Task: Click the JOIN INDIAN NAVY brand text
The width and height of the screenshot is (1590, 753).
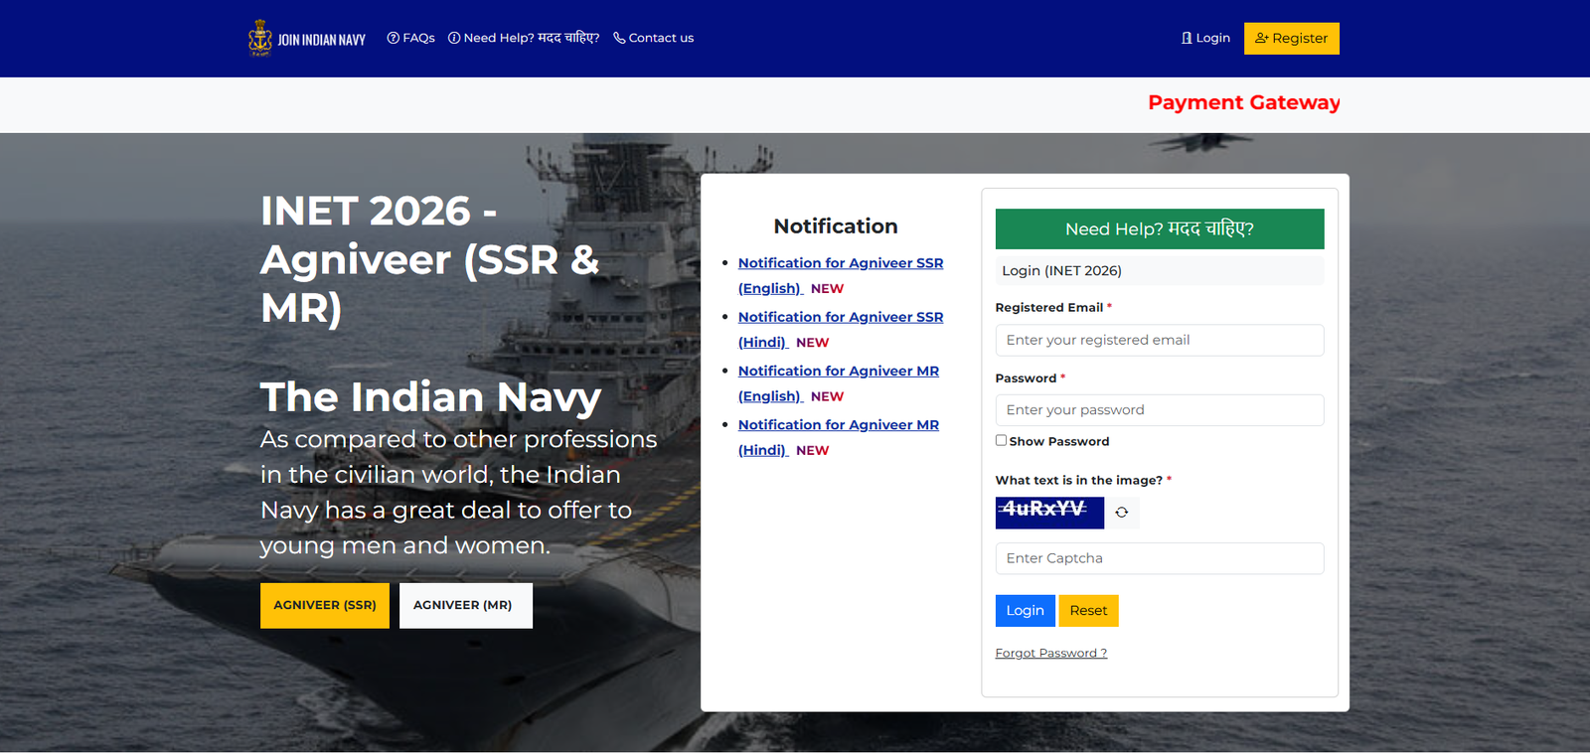Action: [322, 40]
